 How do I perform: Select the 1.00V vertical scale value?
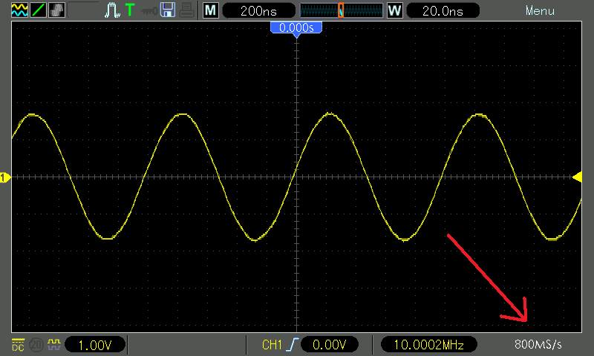pos(95,345)
